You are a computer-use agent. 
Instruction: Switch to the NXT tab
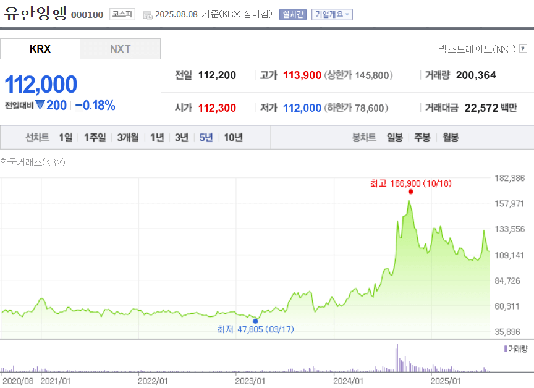[x=121, y=49]
